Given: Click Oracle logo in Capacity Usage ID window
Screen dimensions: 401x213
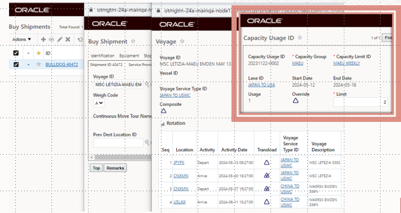Looking at the screenshot, I should click(265, 21).
